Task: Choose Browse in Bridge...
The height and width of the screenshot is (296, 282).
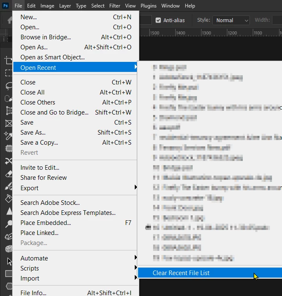Action: (76, 37)
